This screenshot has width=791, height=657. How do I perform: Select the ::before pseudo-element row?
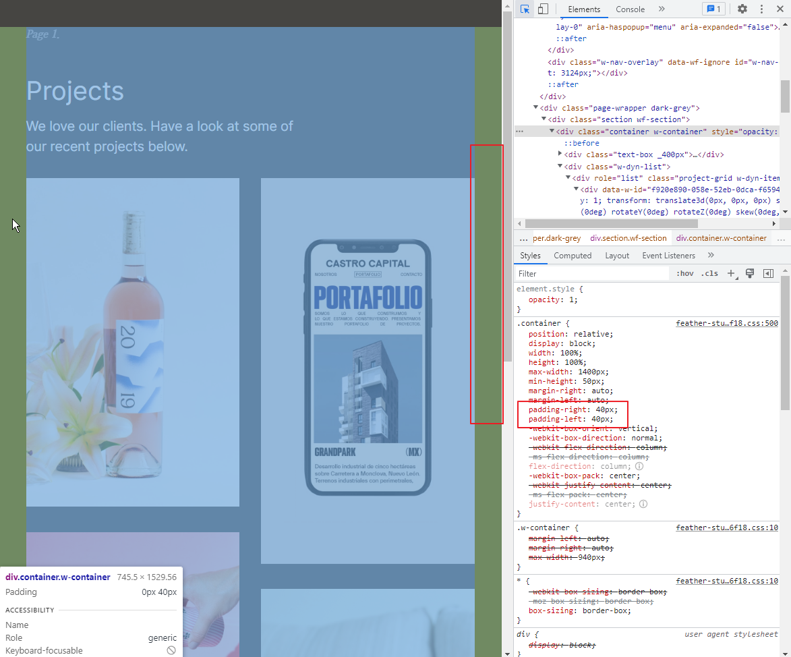click(x=582, y=143)
